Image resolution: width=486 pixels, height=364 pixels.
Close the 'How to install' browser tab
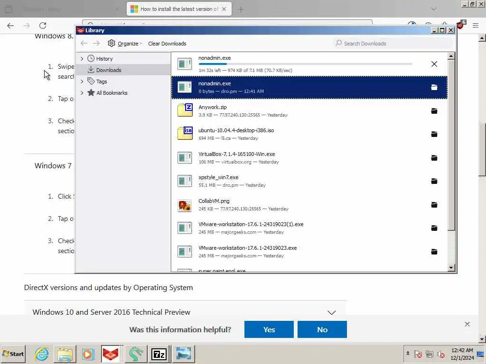tap(224, 9)
